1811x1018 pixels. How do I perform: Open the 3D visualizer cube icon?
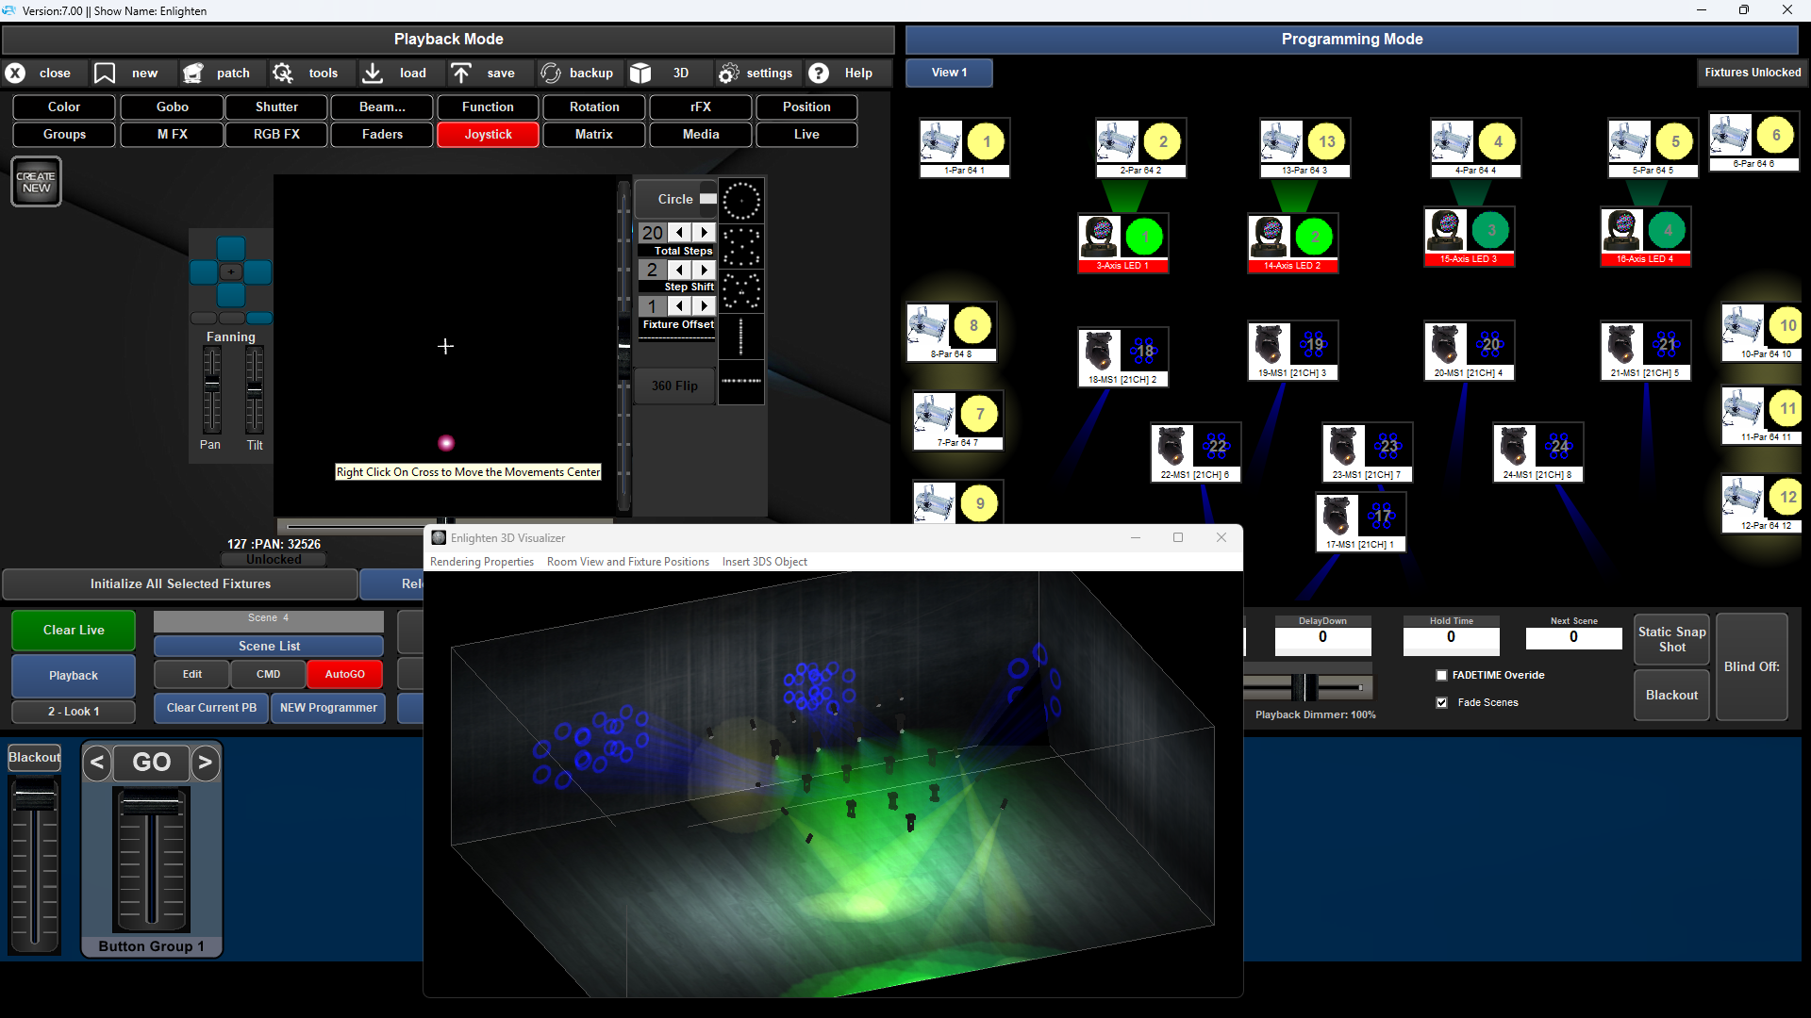pos(641,73)
